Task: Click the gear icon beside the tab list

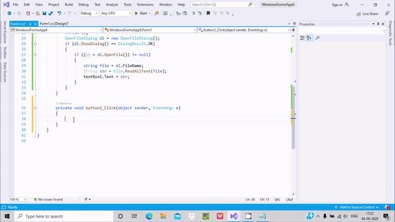Action: pos(294,23)
